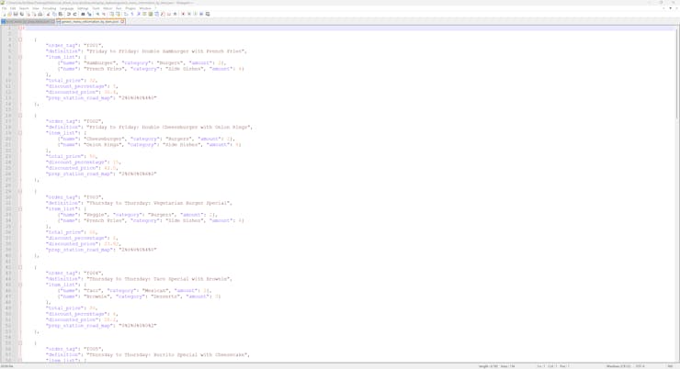Image resolution: width=680 pixels, height=369 pixels.
Task: Open the Find dialog from toolbar
Action: (x=83, y=14)
